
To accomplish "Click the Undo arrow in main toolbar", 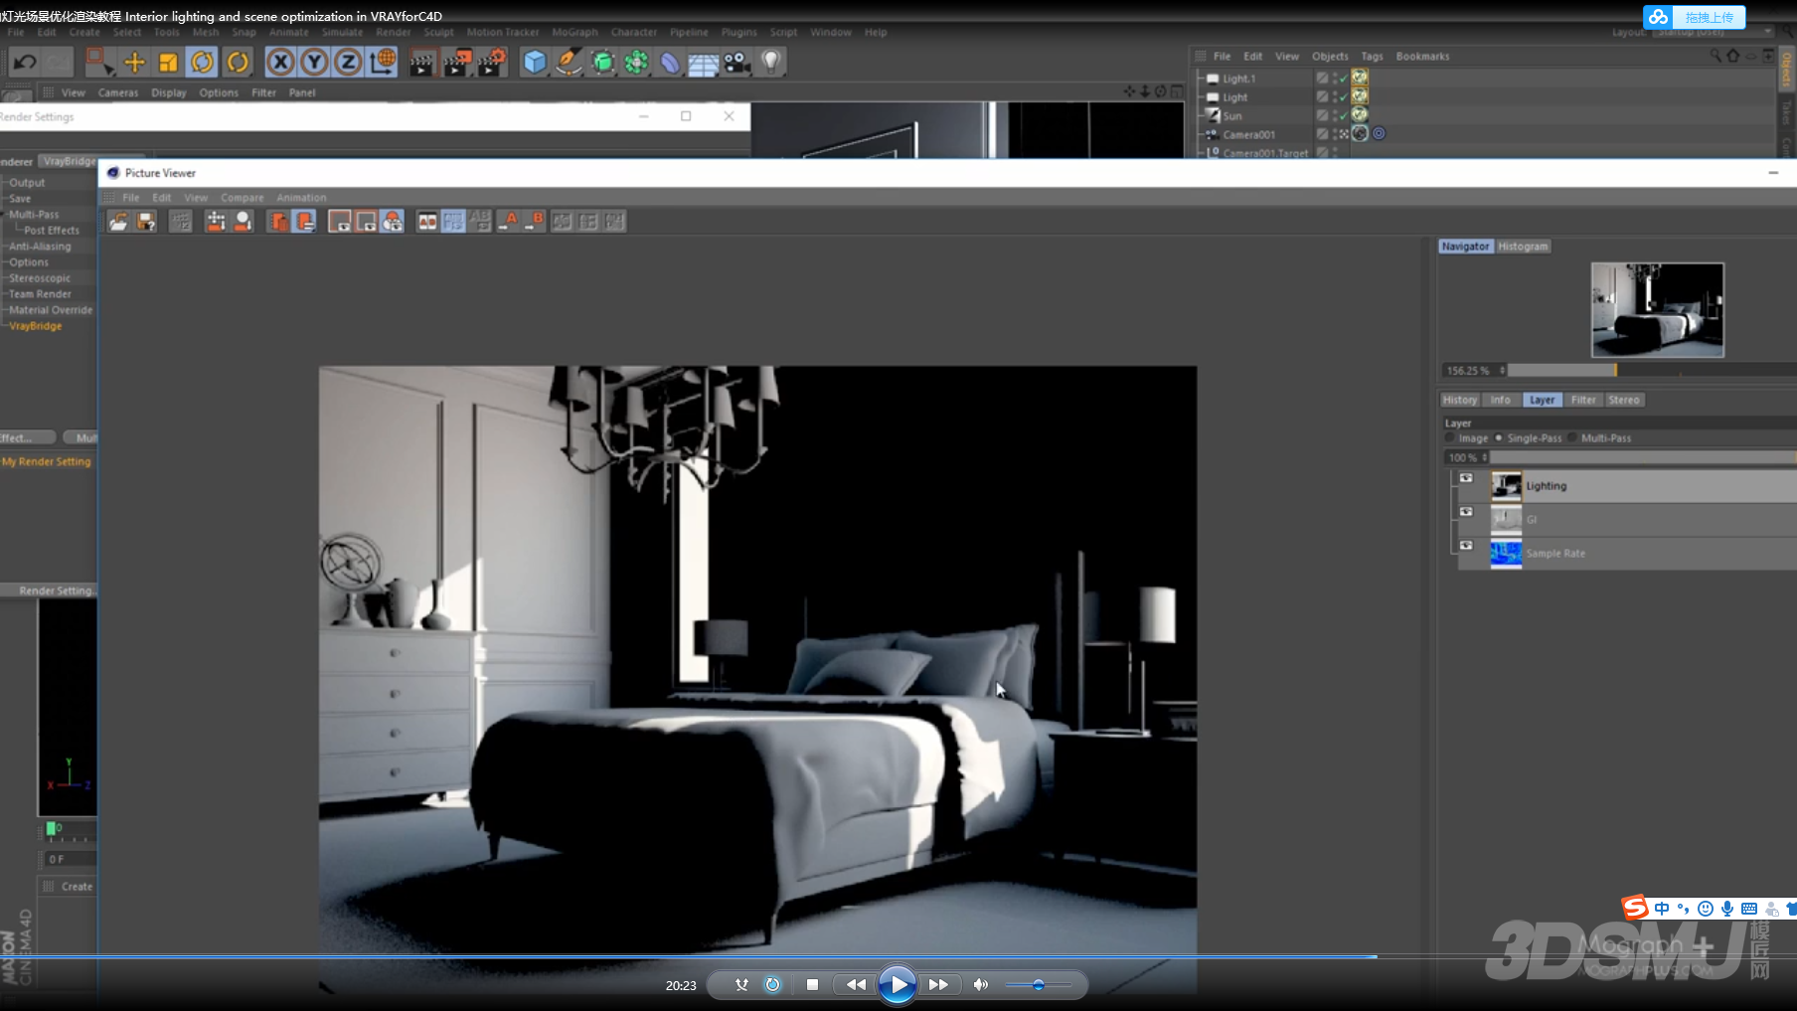I will pyautogui.click(x=25, y=63).
